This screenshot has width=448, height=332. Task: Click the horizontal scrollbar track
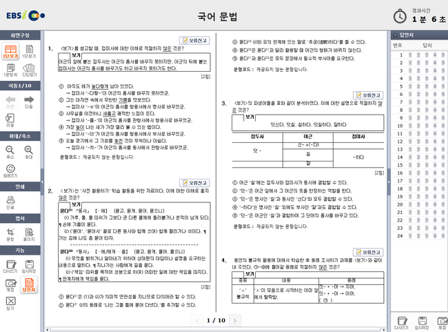216,330
